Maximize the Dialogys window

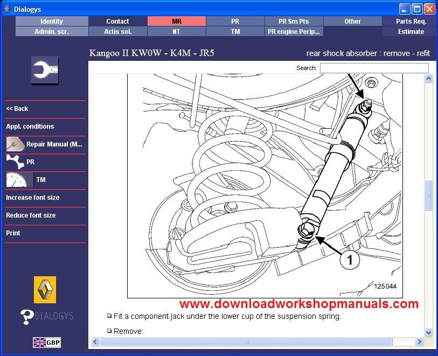(x=417, y=9)
